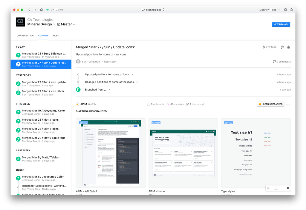The width and height of the screenshot is (306, 210).
Task: Select 'Merged Mar 27 / Sun / Icon Librar...' commit
Action: pyautogui.click(x=41, y=93)
